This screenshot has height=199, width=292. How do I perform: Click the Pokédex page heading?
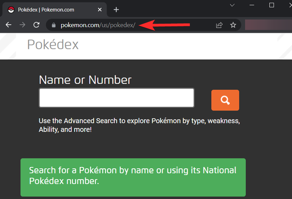pyautogui.click(x=53, y=45)
